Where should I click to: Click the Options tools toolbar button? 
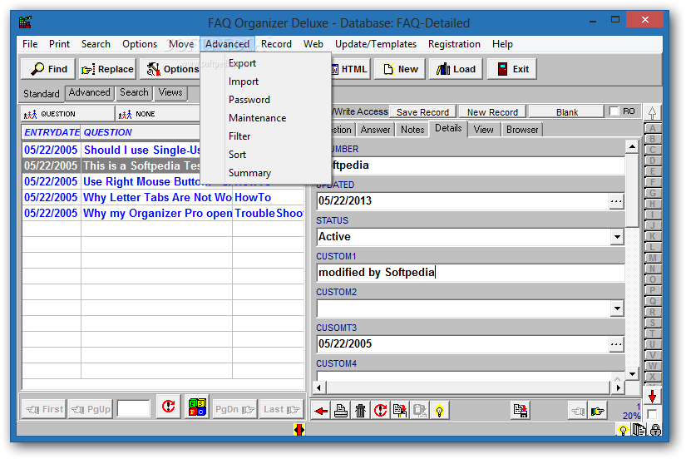170,69
